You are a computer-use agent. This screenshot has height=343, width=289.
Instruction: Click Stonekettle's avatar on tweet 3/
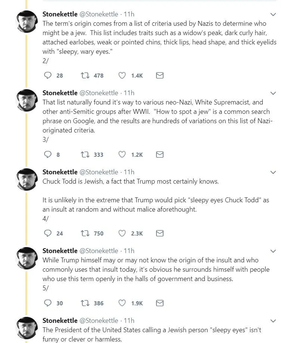tap(28, 101)
